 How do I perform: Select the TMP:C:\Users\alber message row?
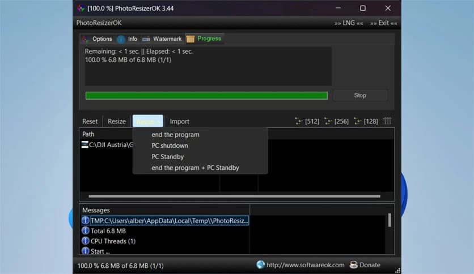pos(165,221)
